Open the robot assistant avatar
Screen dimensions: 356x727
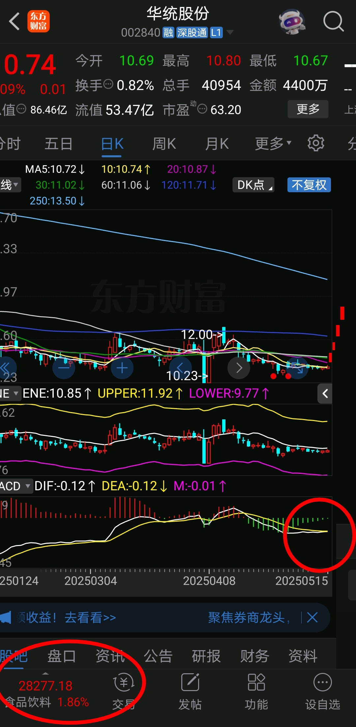click(292, 22)
